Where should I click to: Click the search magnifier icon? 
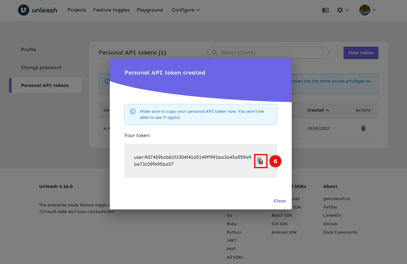[215, 53]
